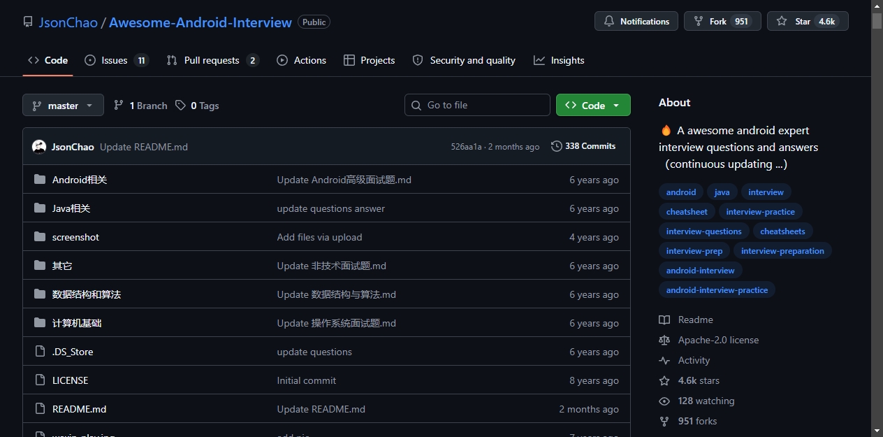Switch to the Issues tab
Screen dimensions: 883x437
coord(117,60)
